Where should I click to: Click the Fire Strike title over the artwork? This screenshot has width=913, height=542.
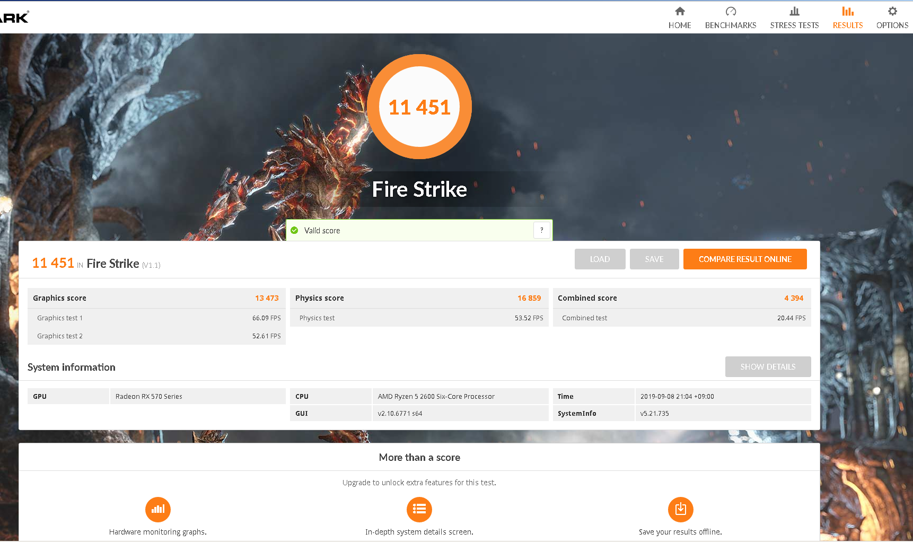click(419, 189)
